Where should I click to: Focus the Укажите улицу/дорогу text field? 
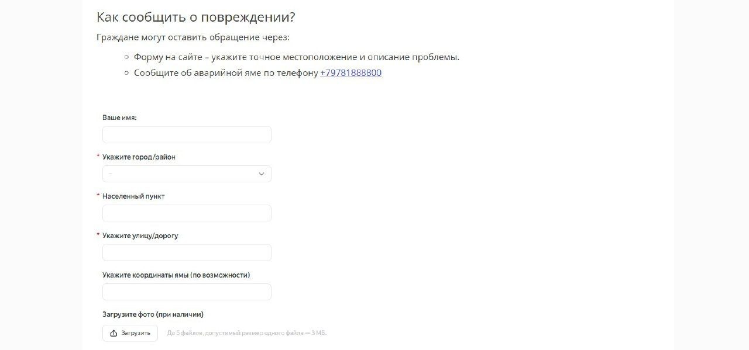pyautogui.click(x=187, y=252)
